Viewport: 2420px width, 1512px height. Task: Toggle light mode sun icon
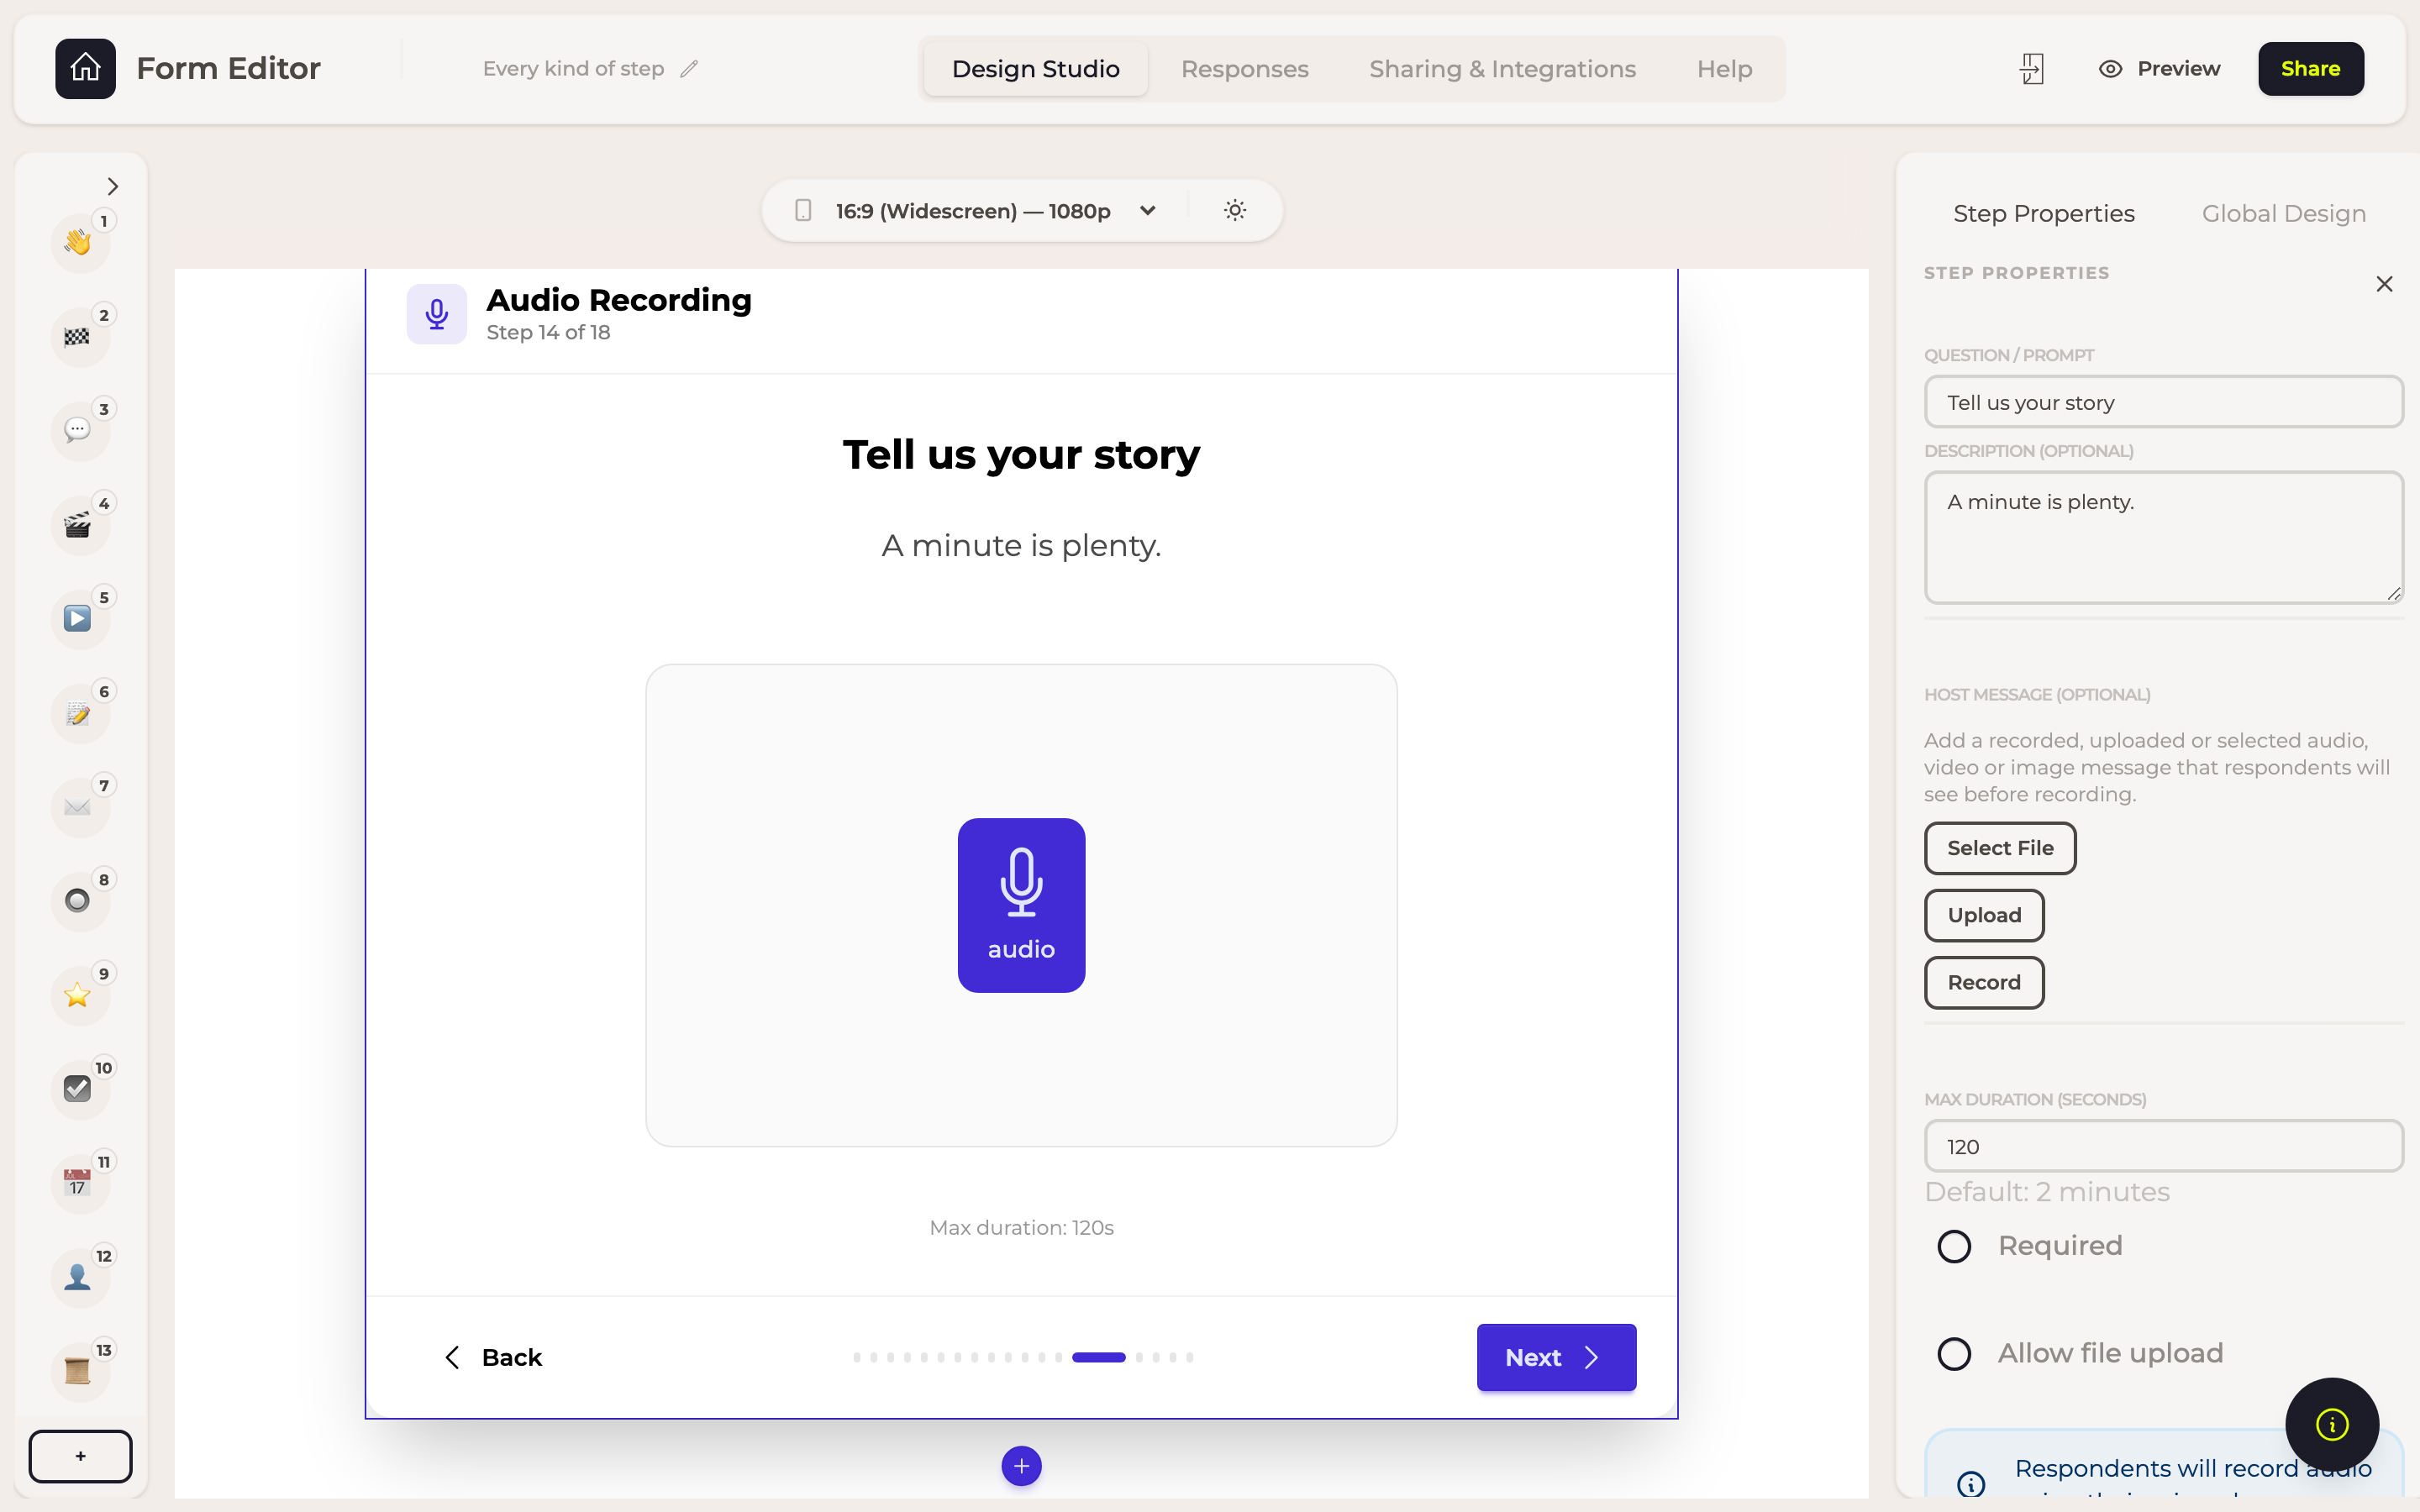(x=1235, y=210)
